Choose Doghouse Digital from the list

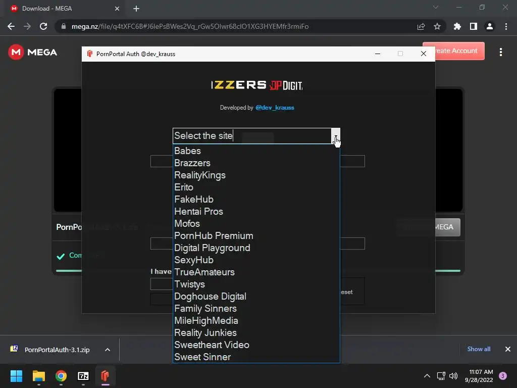click(256, 296)
